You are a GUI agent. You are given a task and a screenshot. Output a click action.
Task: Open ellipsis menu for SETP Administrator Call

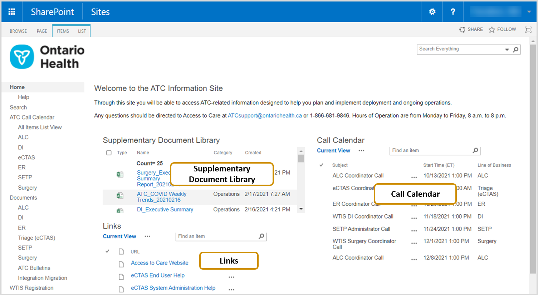coord(414,231)
